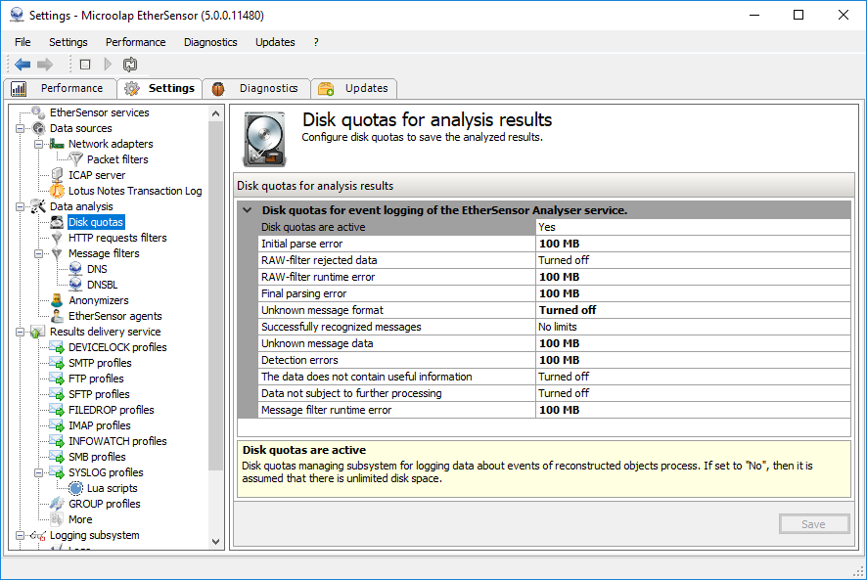Click the Save button

[x=814, y=524]
